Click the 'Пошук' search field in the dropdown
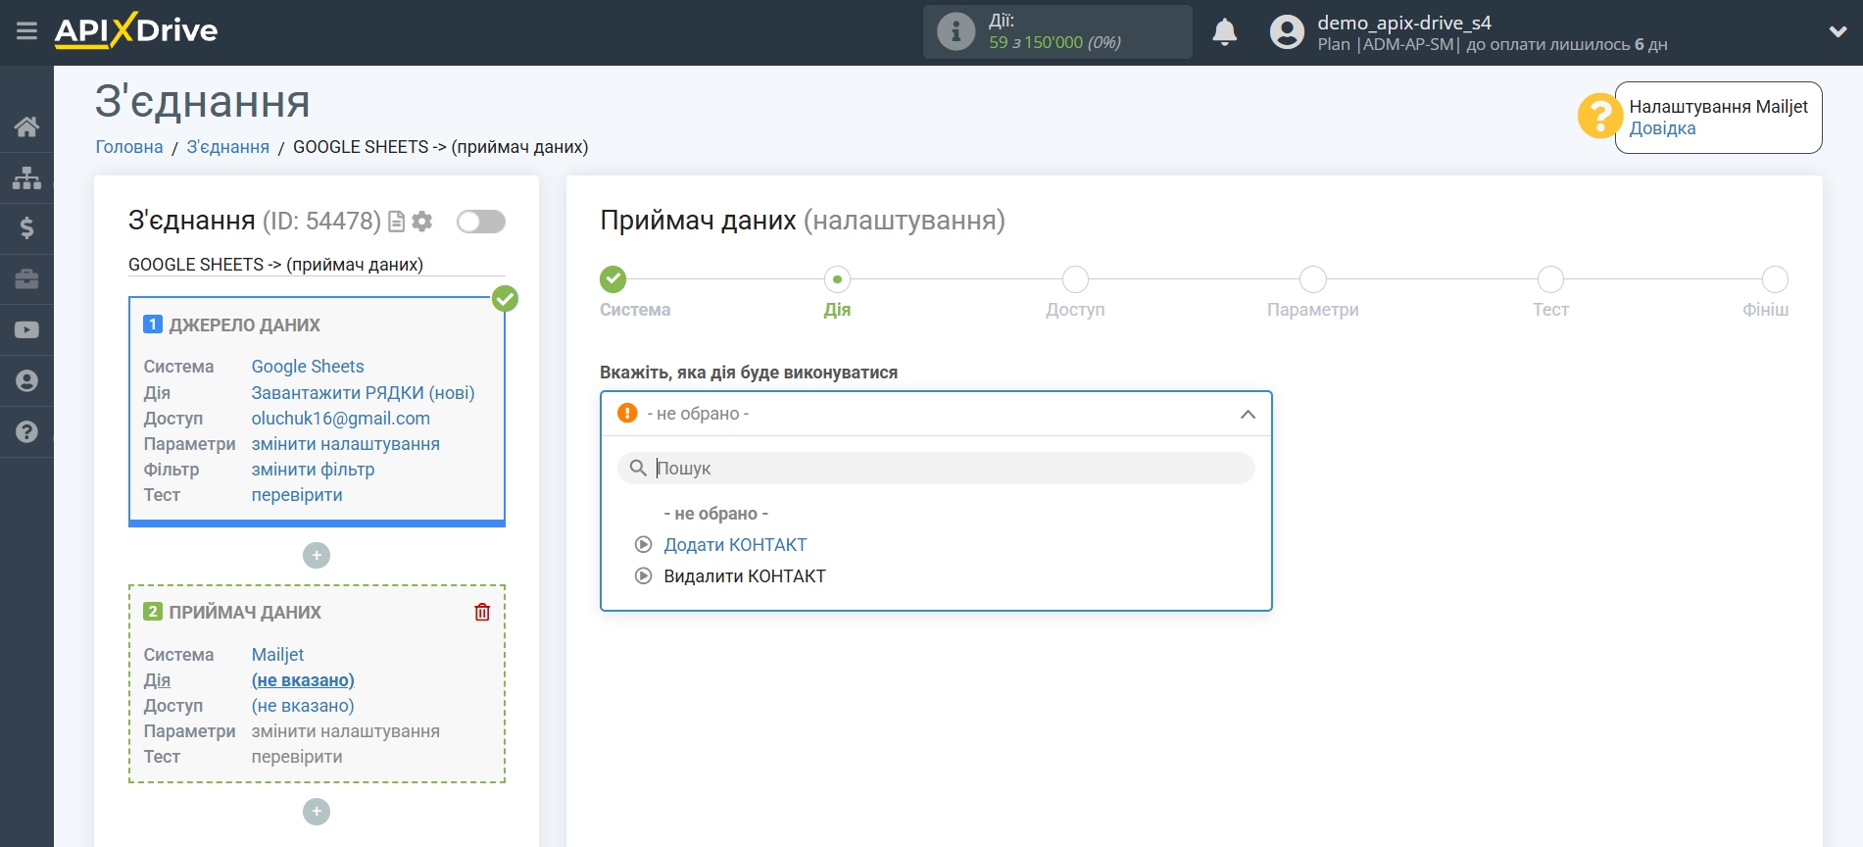 coord(936,469)
